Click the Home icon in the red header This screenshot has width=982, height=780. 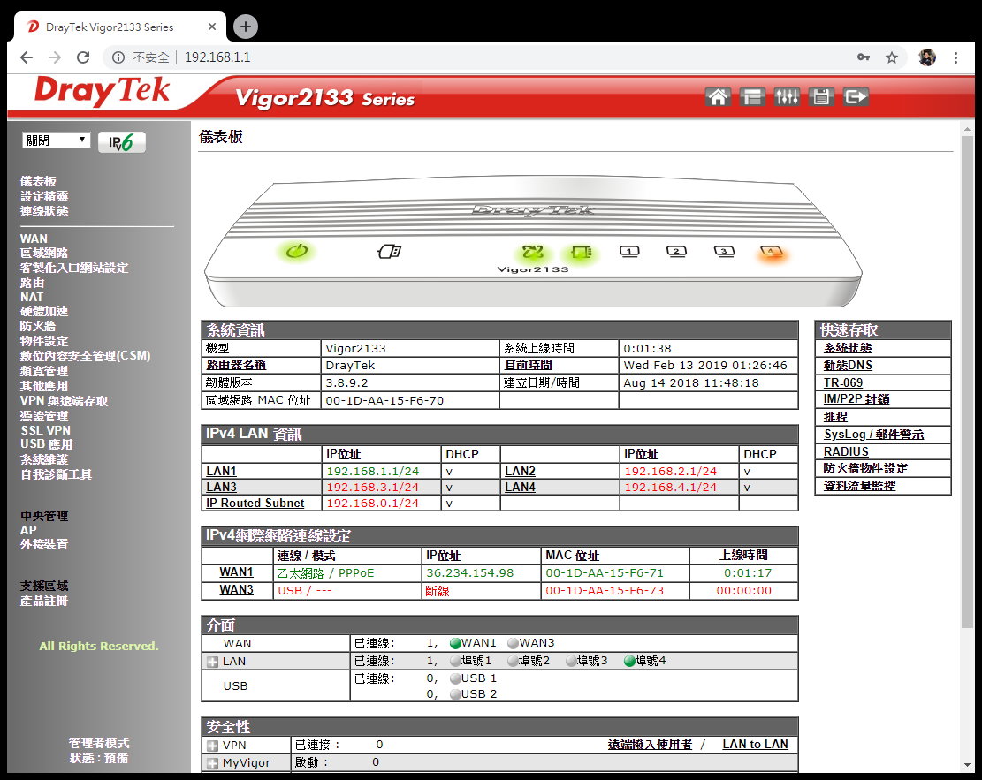(718, 97)
